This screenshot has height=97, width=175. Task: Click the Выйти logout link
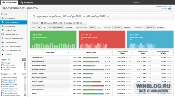click(x=164, y=9)
